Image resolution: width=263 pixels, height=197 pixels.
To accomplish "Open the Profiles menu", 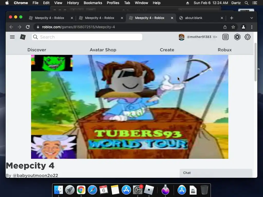I will (x=113, y=3).
